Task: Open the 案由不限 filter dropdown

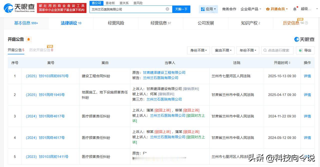Action: point(223,50)
